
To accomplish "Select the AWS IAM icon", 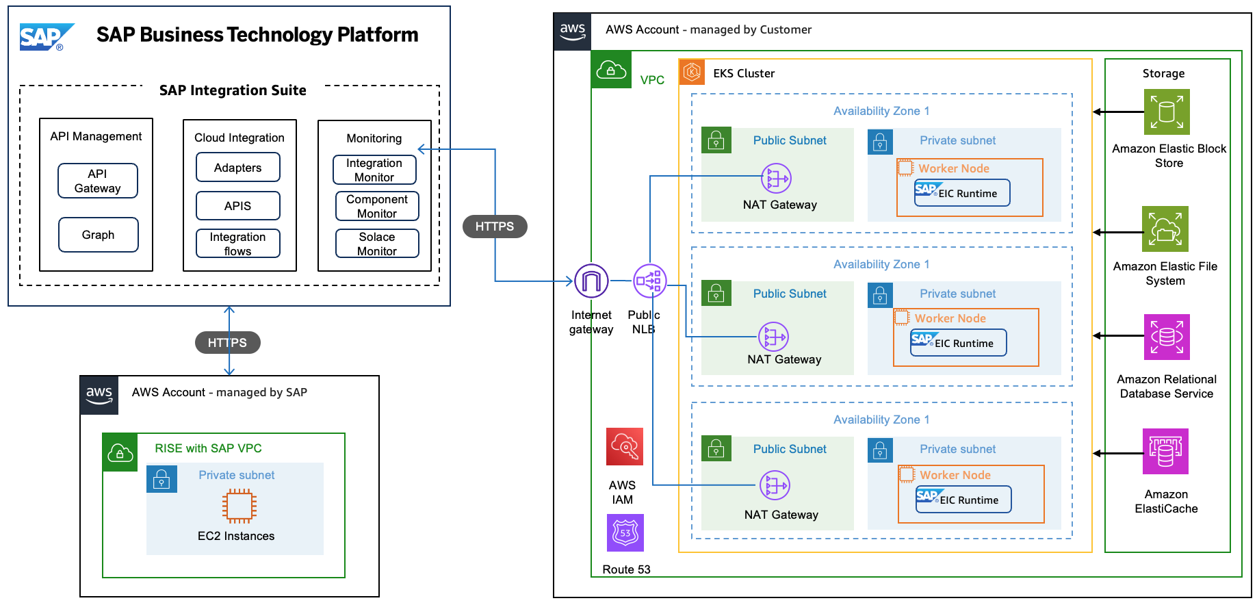I will [x=624, y=447].
